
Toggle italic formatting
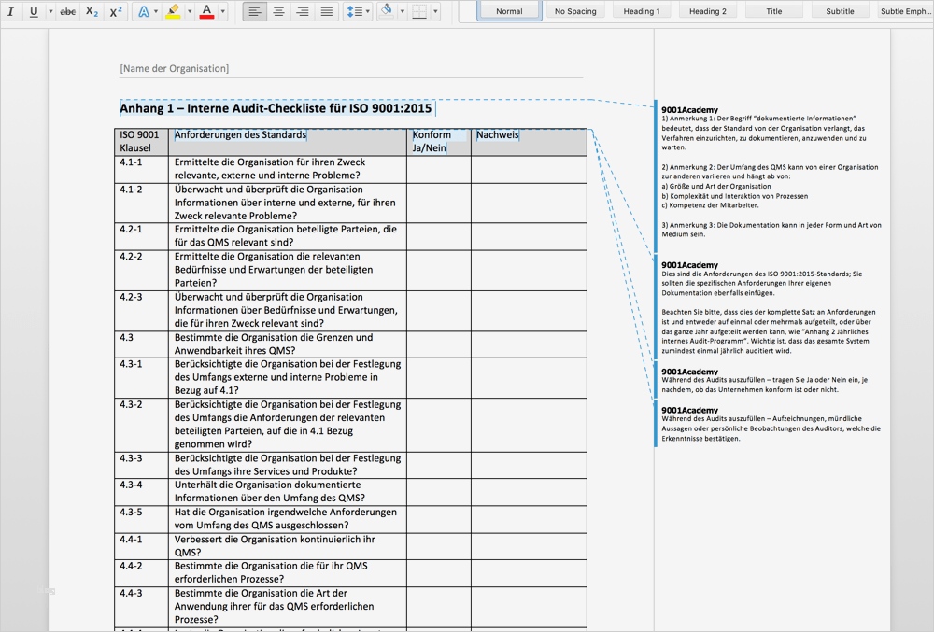click(10, 12)
